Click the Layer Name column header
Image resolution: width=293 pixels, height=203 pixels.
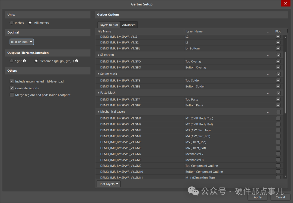click(x=228, y=31)
